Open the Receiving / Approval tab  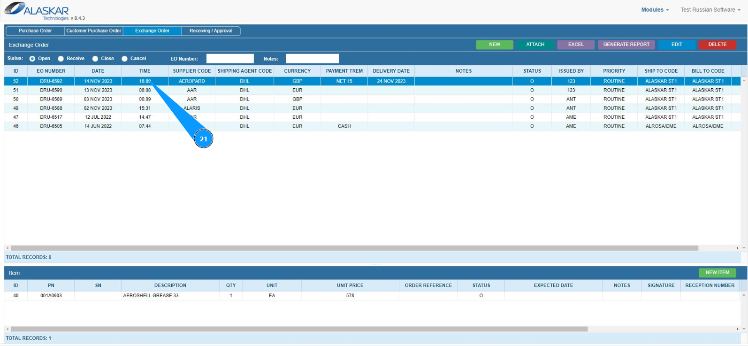(x=211, y=31)
